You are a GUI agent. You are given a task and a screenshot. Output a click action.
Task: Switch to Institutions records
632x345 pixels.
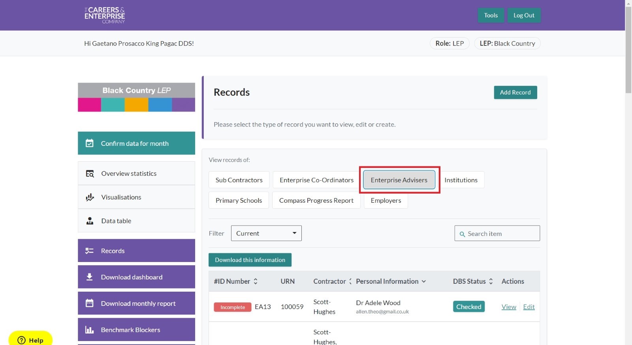point(461,180)
